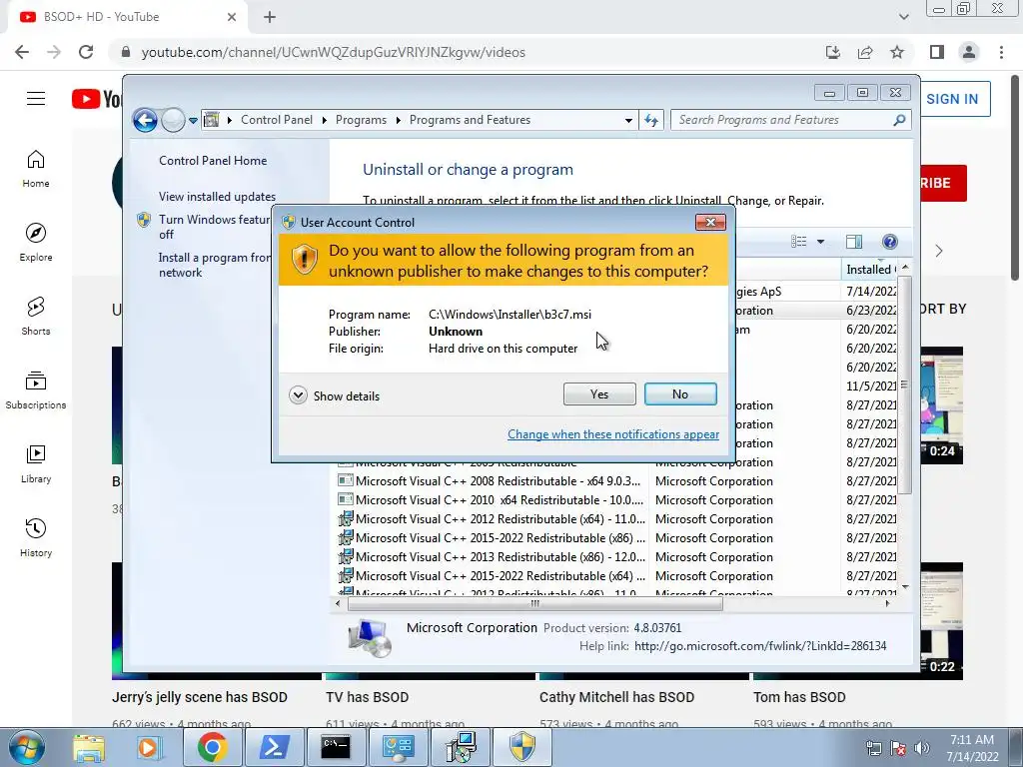1023x767 pixels.
Task: Open new Chrome tab with plus
Action: click(x=270, y=18)
